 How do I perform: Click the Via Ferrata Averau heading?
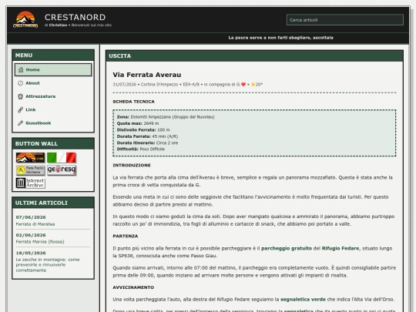(x=146, y=75)
